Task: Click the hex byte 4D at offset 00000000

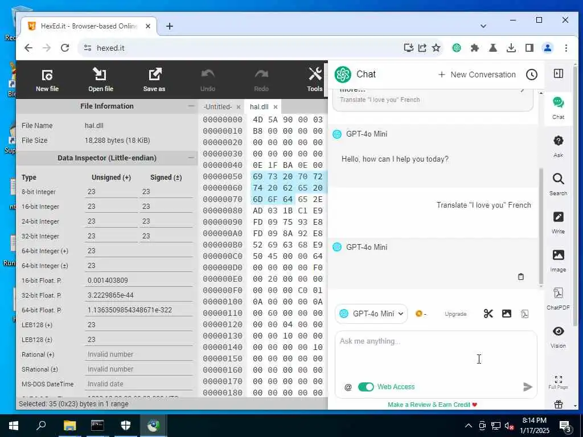Action: tap(258, 119)
